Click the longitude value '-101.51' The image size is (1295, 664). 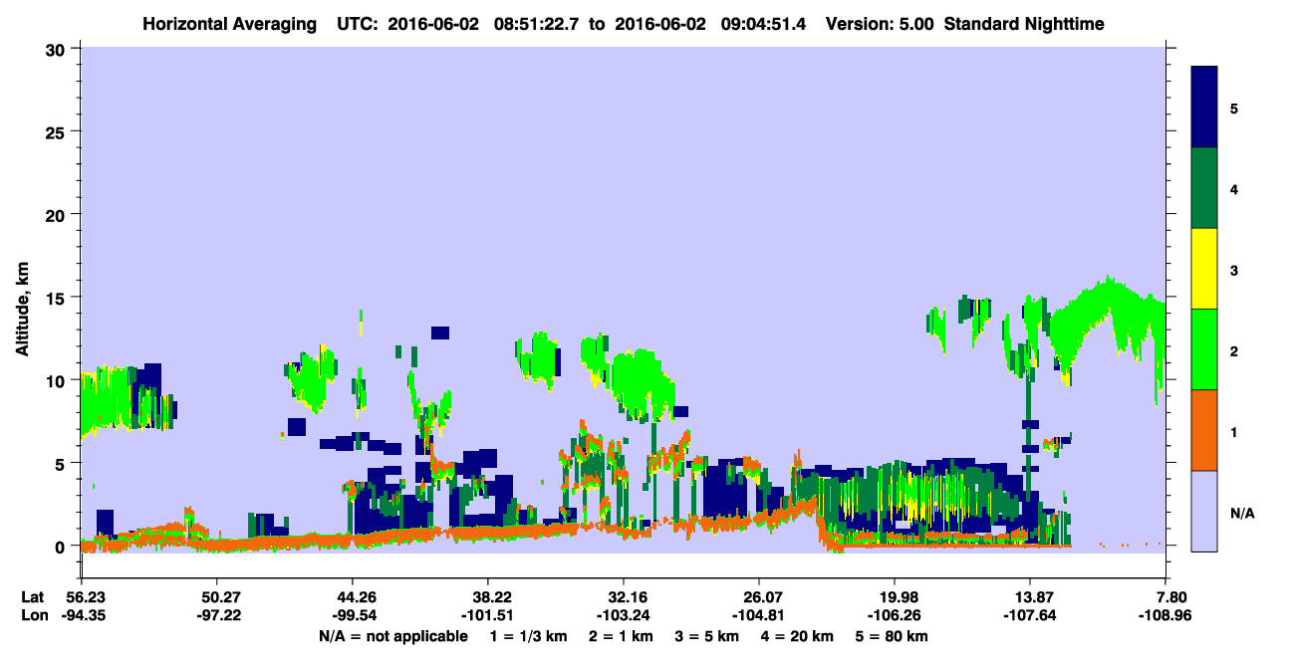(x=488, y=616)
